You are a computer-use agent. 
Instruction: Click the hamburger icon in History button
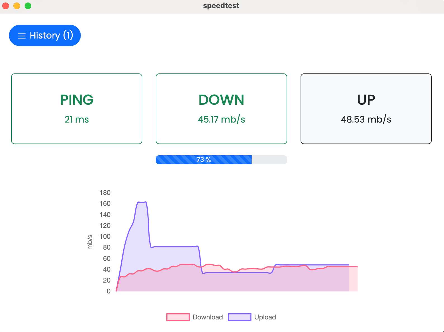point(22,36)
